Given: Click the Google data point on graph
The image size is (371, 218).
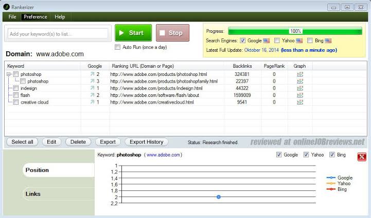Looking at the screenshot, I should 219,197.
